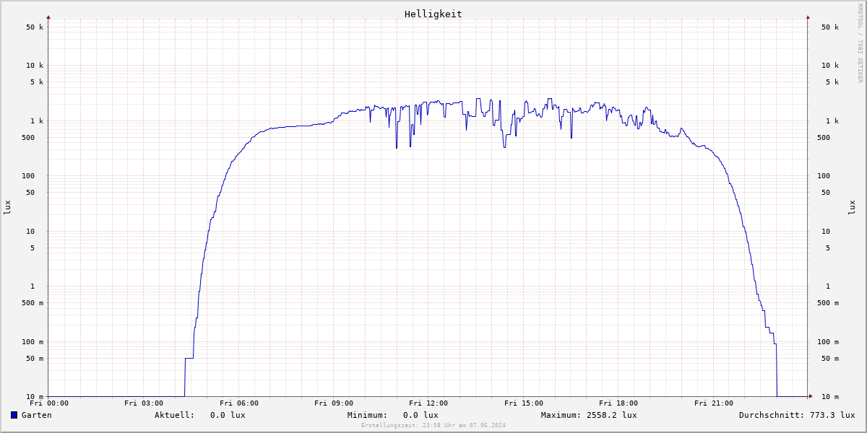Click the 'Fri 15:00' time axis label
The height and width of the screenshot is (433, 867).
click(x=524, y=403)
